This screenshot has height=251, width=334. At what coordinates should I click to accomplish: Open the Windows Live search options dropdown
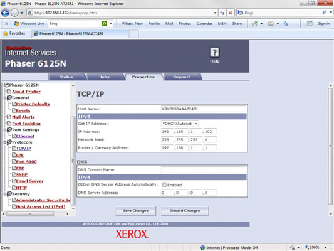pos(111,23)
